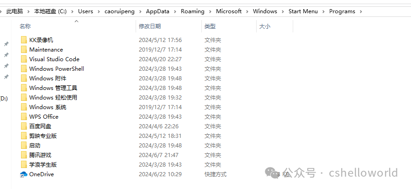
Task: Expand the chevron after Start Menu breadcrumb
Action: pyautogui.click(x=323, y=11)
